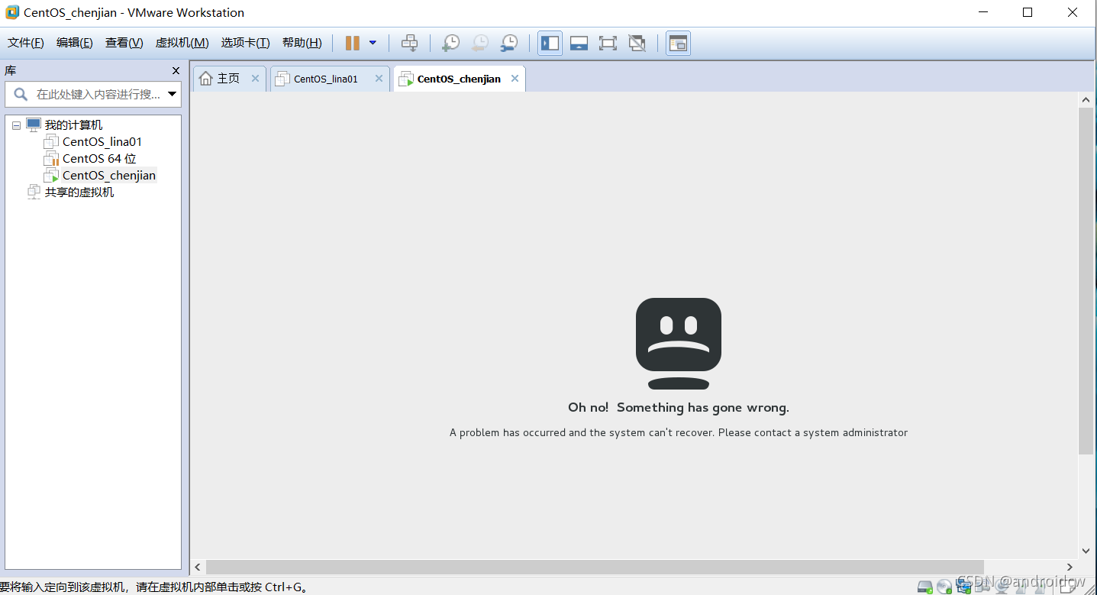Focus the library search input field
Viewport: 1097px width, 595px height.
98,95
